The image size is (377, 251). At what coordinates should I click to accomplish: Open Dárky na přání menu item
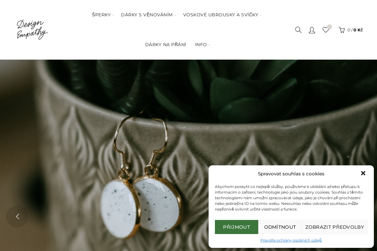[x=166, y=45]
